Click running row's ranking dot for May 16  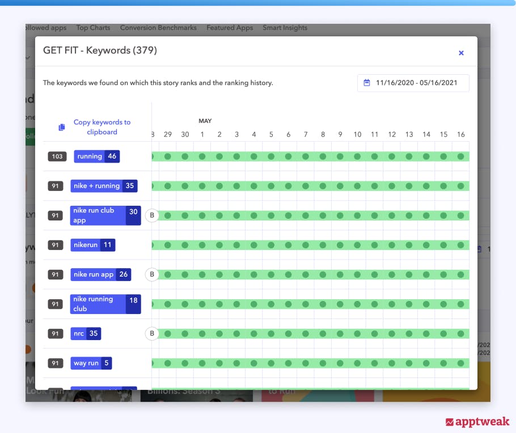[x=460, y=156]
